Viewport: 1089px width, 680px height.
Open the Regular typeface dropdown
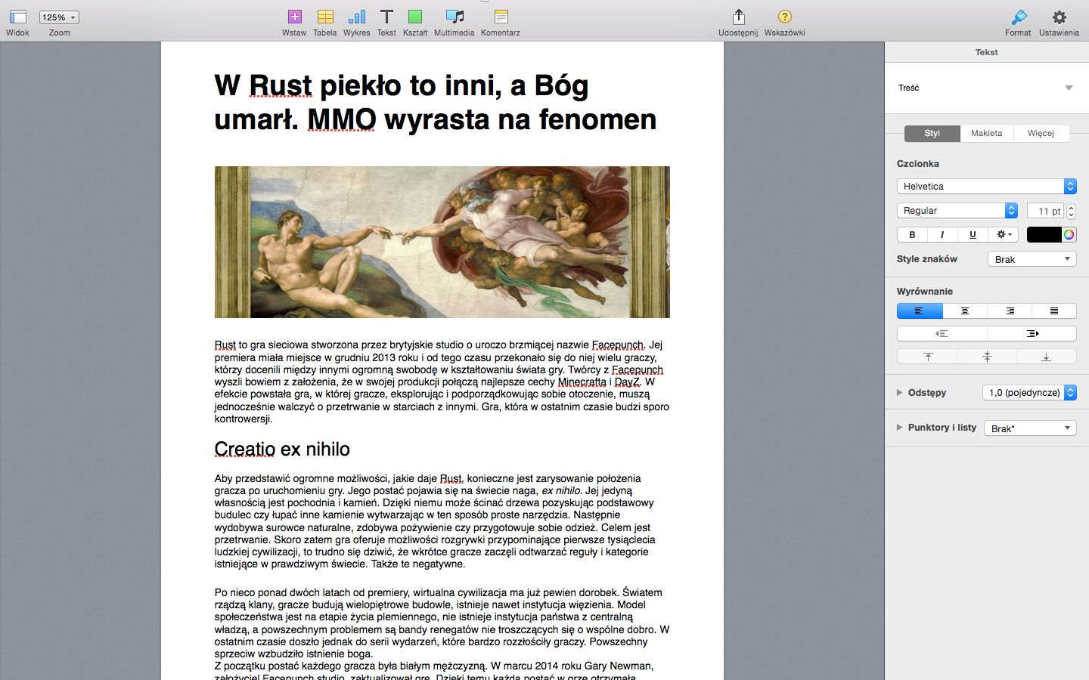coord(957,211)
